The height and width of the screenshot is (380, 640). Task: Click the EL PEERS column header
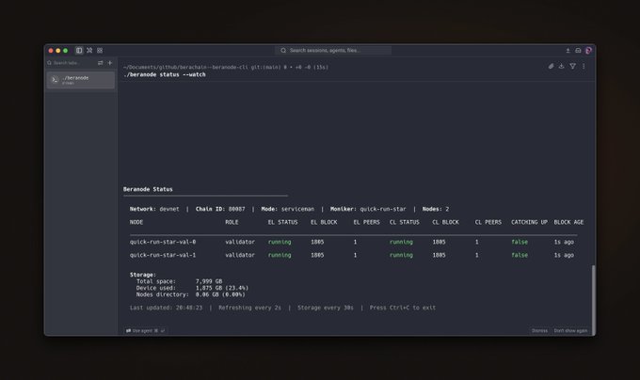click(366, 222)
